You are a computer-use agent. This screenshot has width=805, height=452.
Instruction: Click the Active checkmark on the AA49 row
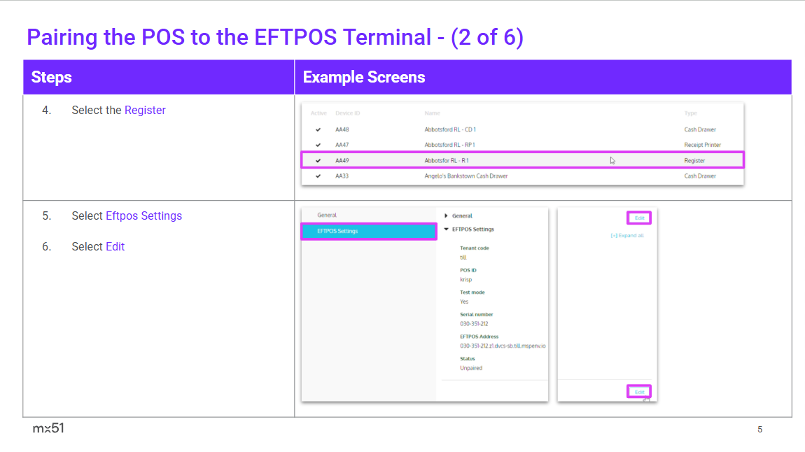pyautogui.click(x=318, y=161)
